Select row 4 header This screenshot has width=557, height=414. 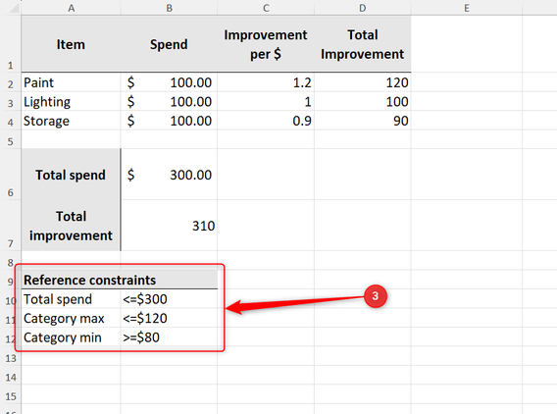pos(11,121)
